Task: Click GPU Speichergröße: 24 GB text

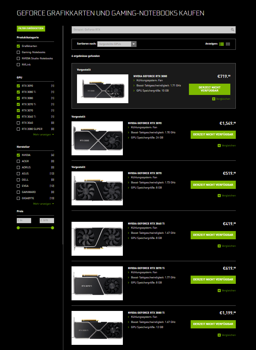Action: pos(147,138)
